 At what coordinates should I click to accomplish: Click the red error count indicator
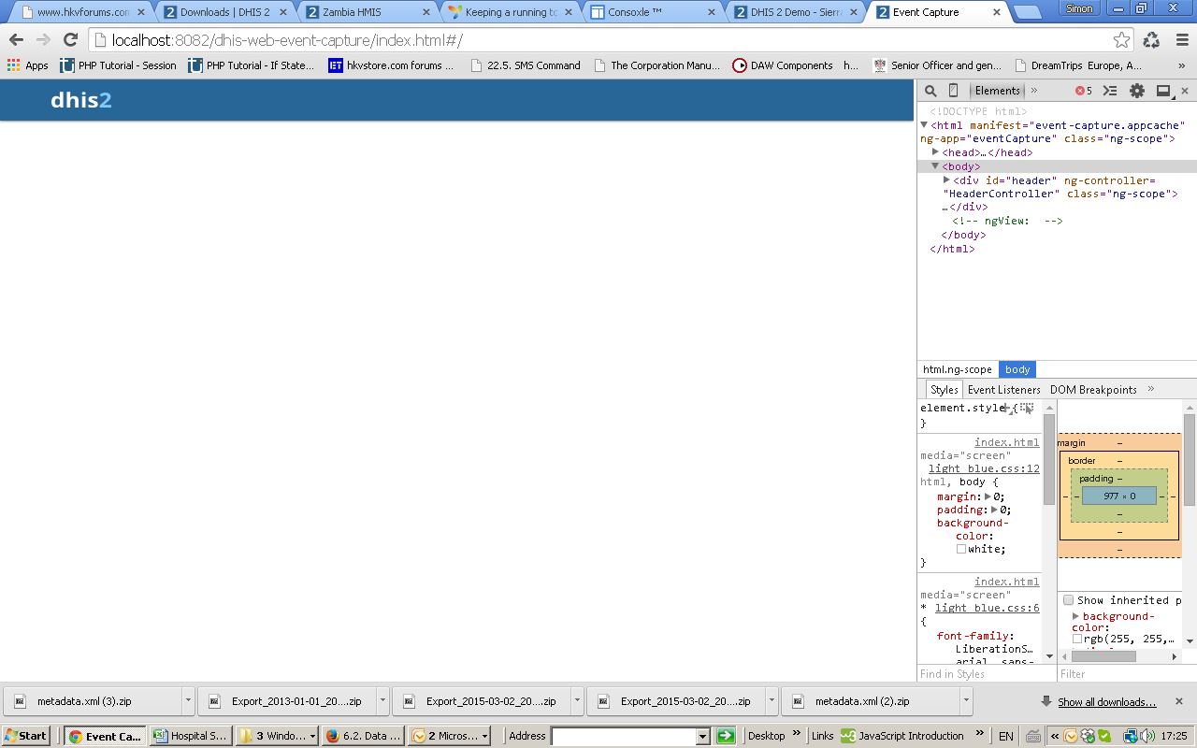pyautogui.click(x=1083, y=91)
